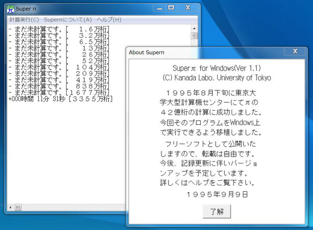Click the Kanada Labo. University of Tokyo line

tap(217, 77)
